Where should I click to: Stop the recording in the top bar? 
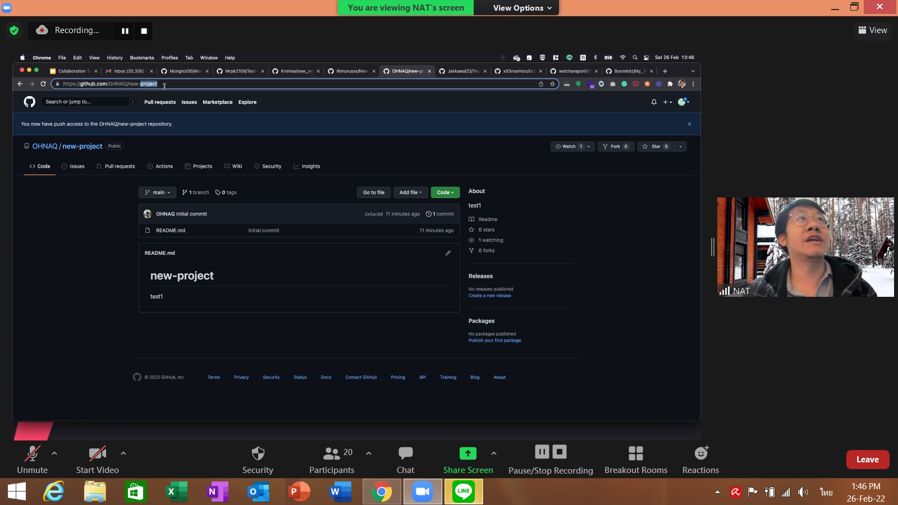pos(144,31)
